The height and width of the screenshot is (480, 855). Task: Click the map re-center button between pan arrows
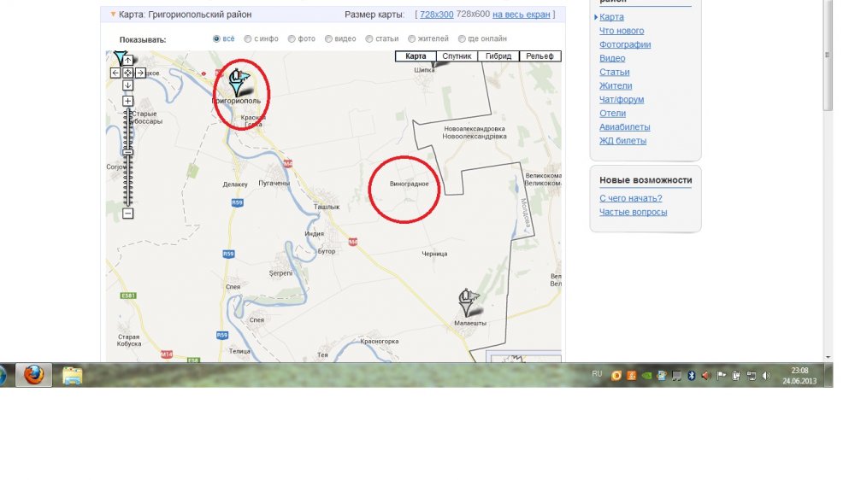127,73
